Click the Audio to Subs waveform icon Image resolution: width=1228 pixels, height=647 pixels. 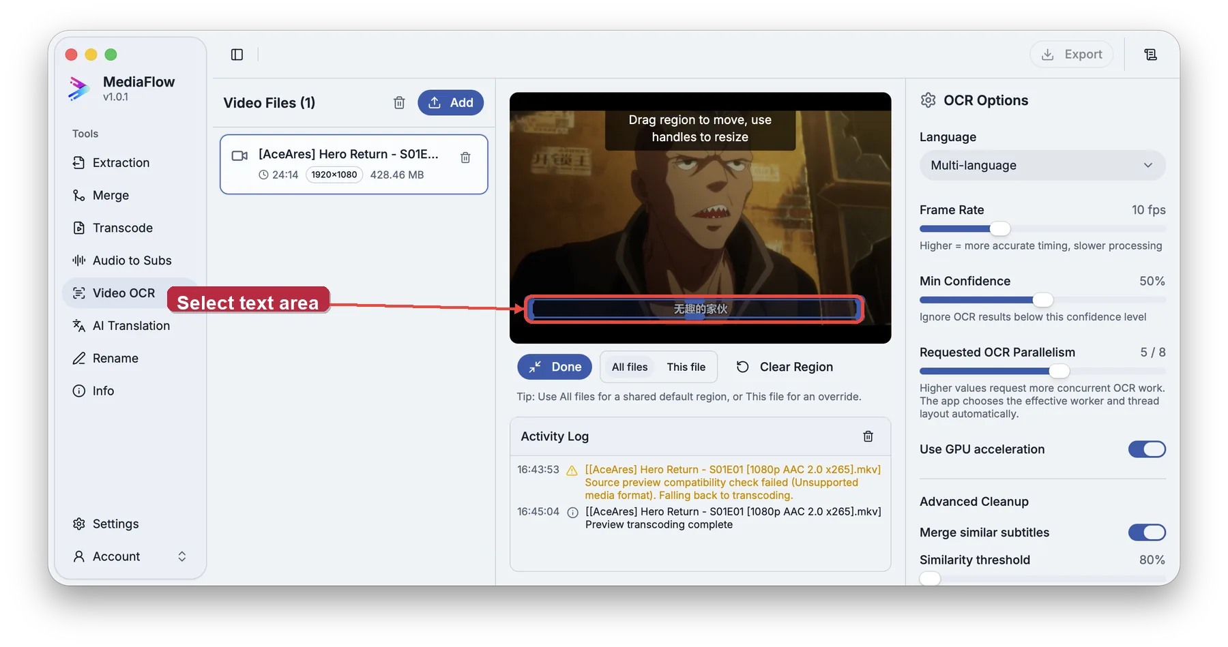tap(79, 260)
